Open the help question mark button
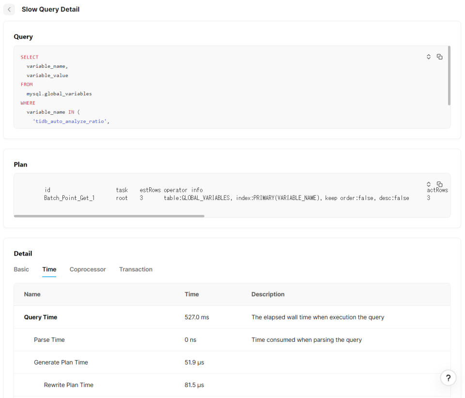 (448, 378)
